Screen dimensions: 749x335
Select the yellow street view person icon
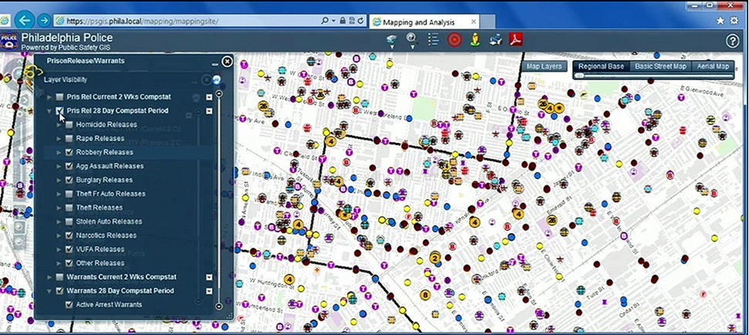(x=475, y=40)
